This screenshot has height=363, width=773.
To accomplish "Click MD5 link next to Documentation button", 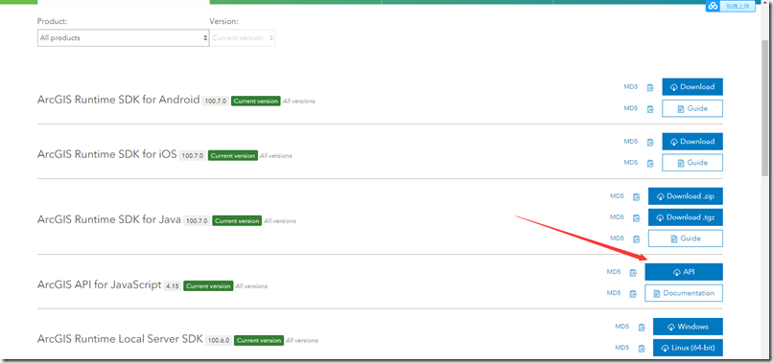I will pyautogui.click(x=613, y=292).
